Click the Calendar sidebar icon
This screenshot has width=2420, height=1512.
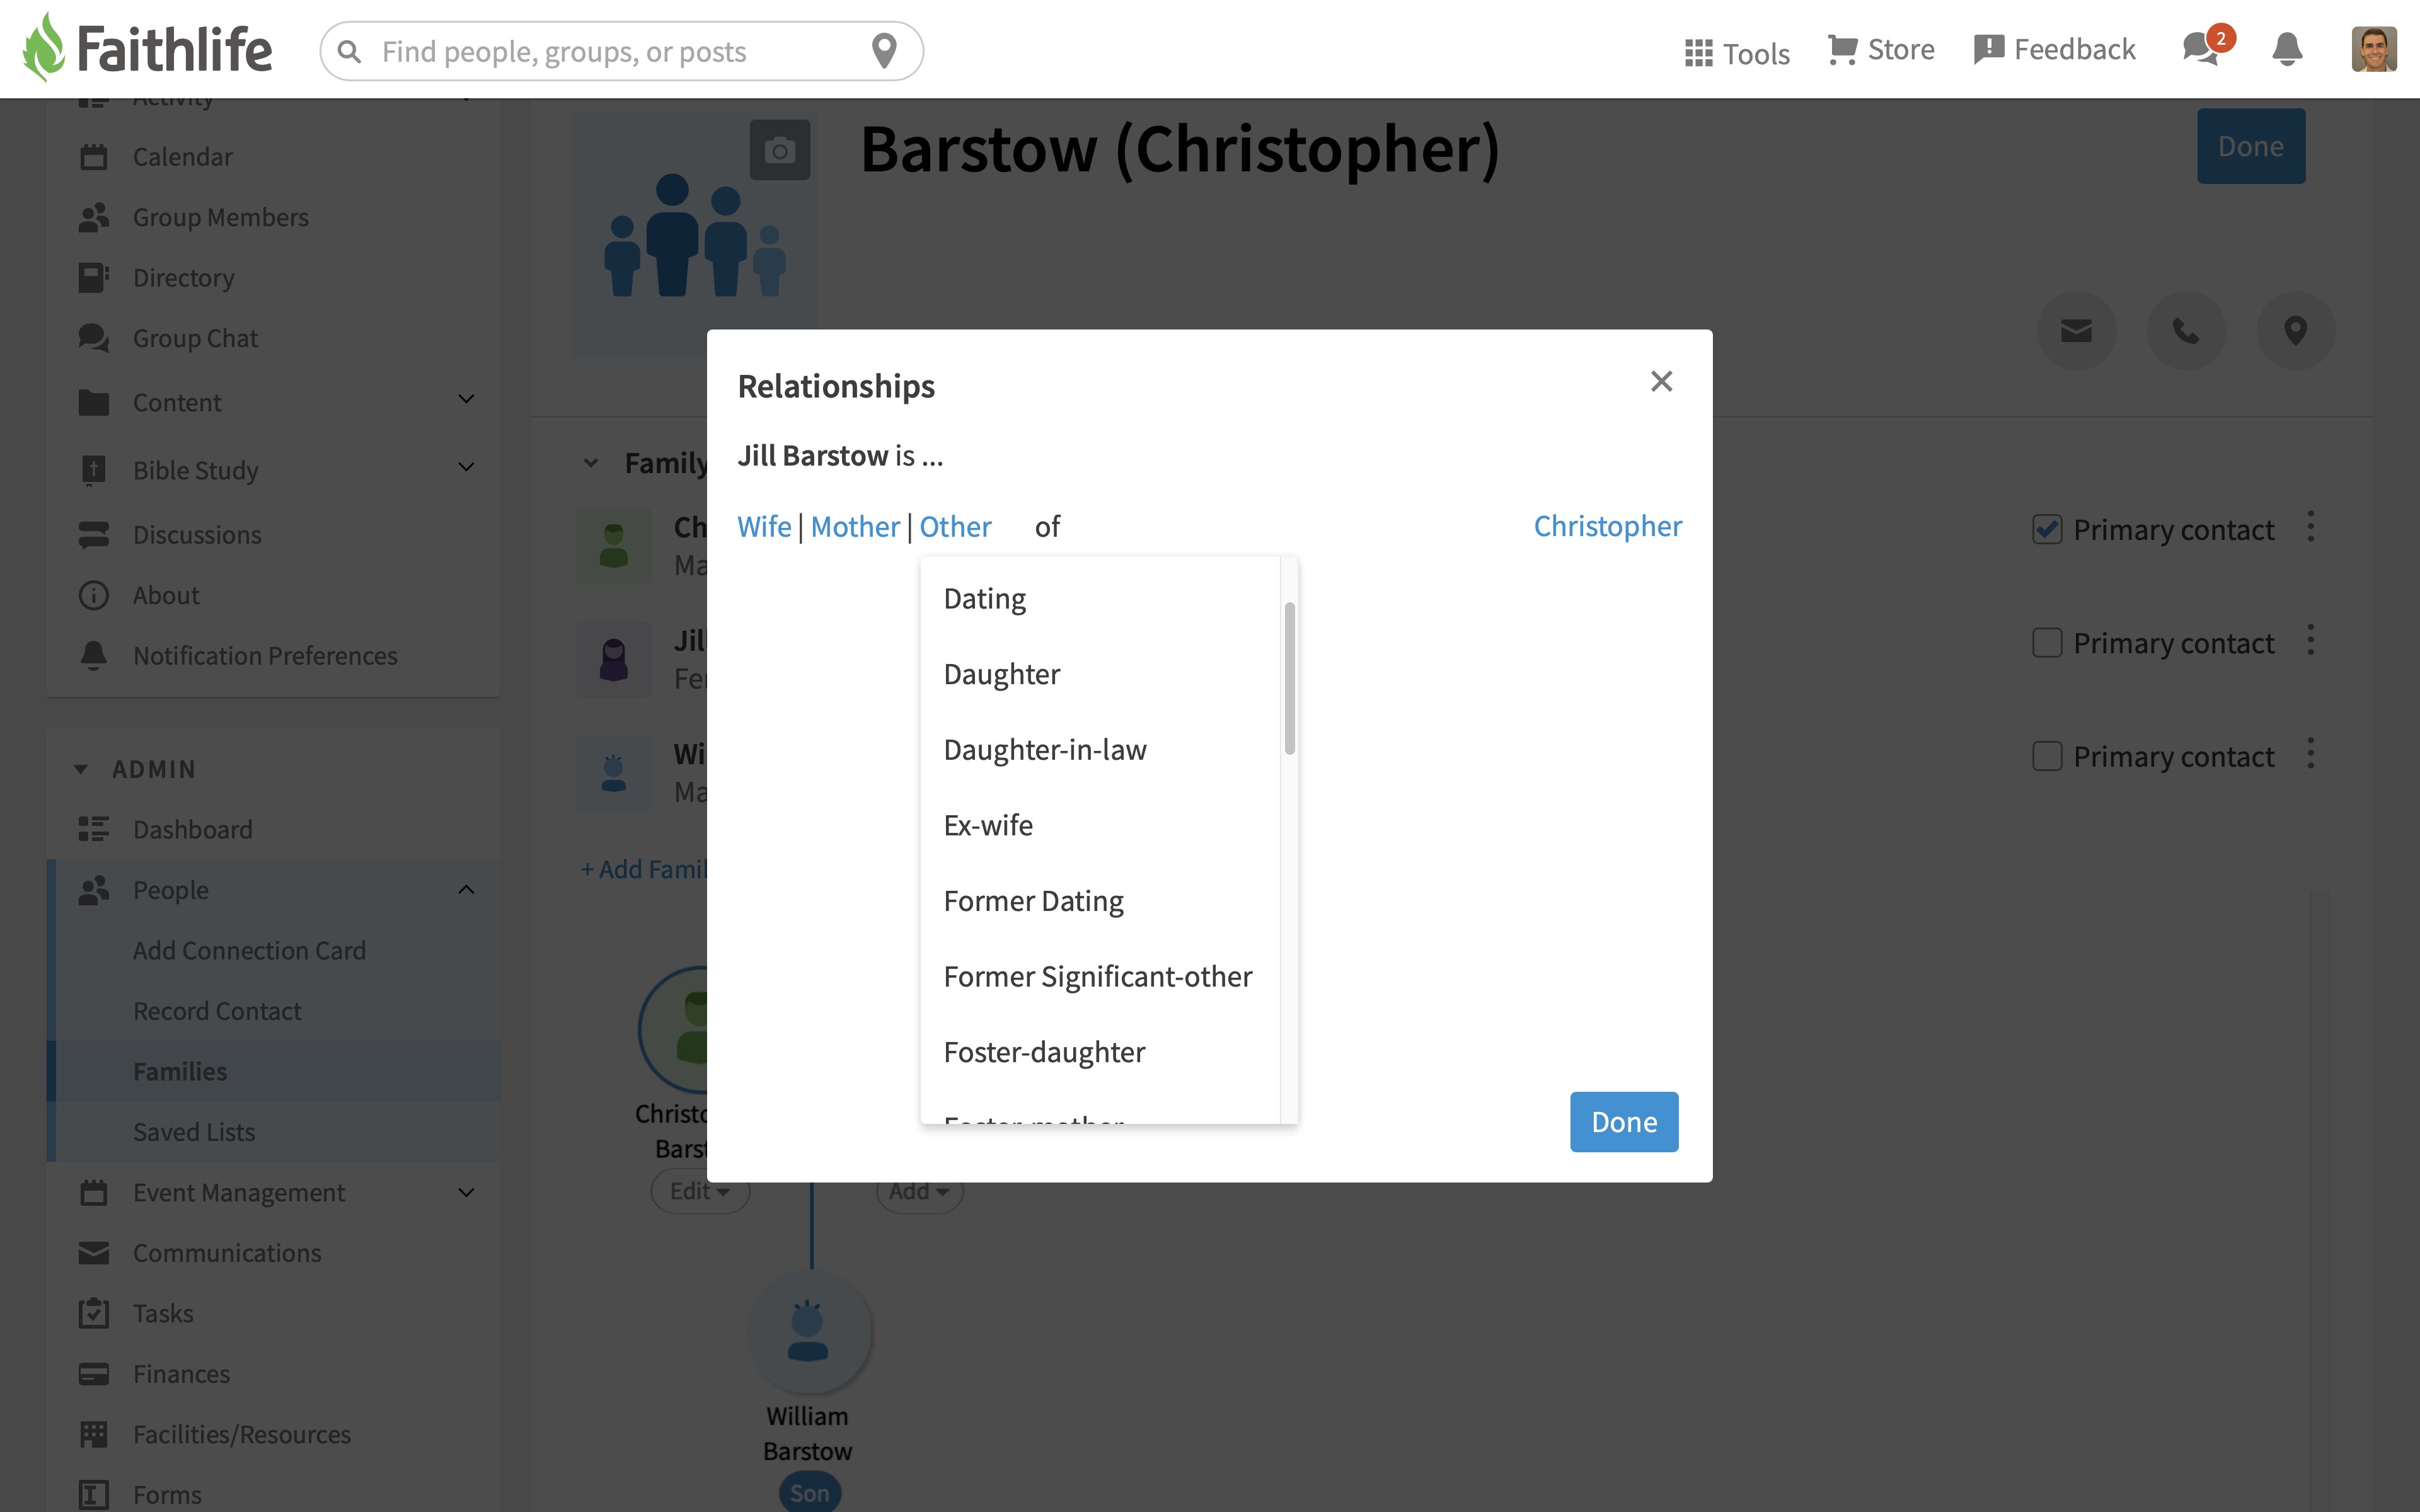coord(93,157)
